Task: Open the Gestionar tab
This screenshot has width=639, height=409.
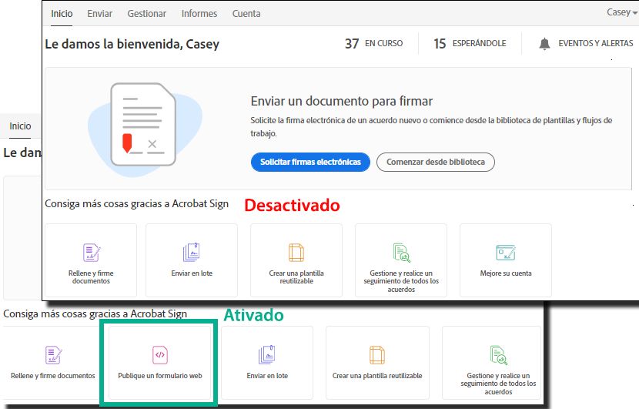Action: (x=147, y=14)
